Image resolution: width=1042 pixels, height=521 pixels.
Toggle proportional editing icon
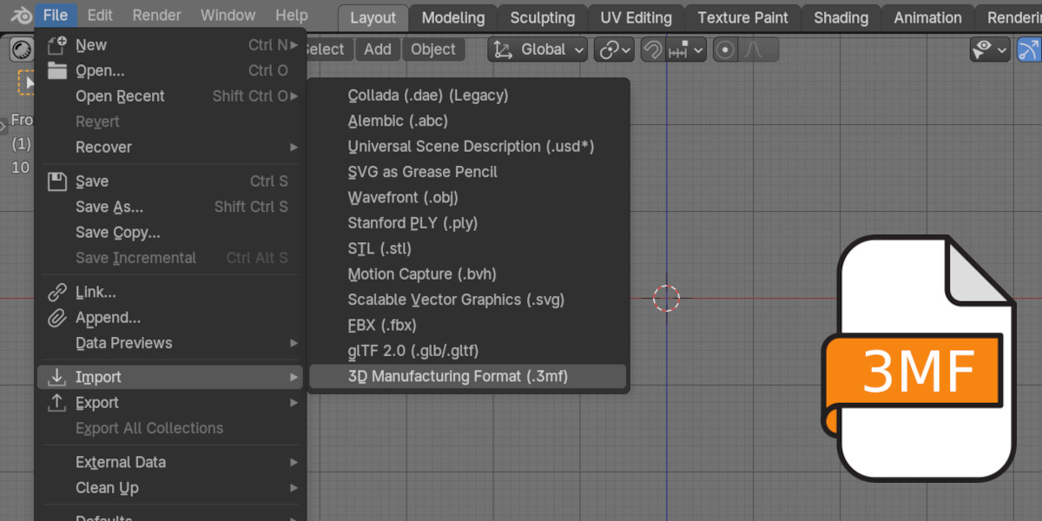point(725,50)
